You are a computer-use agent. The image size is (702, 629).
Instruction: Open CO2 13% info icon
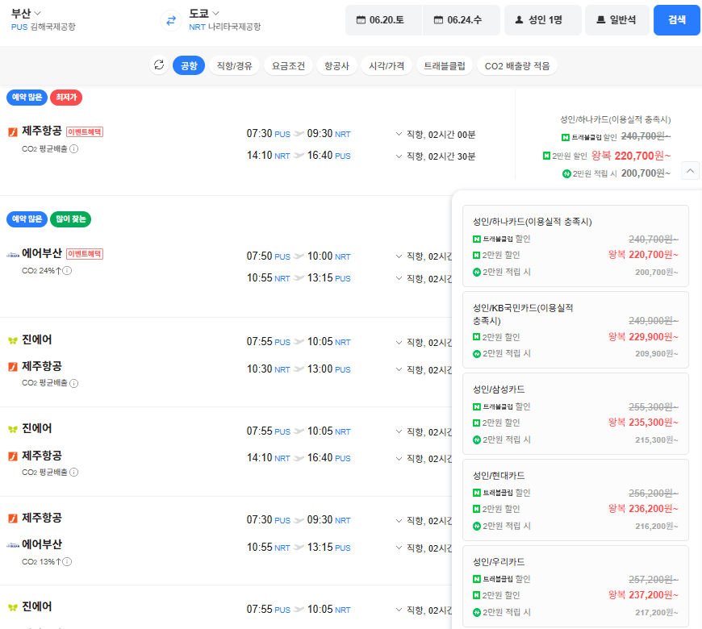point(67,561)
